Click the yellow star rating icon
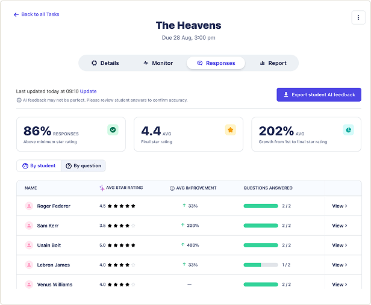This screenshot has width=371, height=305. tap(230, 129)
